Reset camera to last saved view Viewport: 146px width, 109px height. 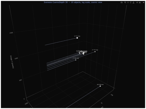(x=140, y=2)
